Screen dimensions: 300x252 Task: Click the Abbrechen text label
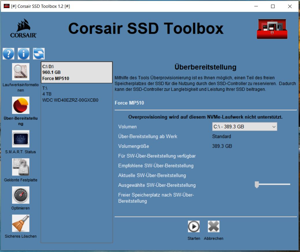(214, 238)
